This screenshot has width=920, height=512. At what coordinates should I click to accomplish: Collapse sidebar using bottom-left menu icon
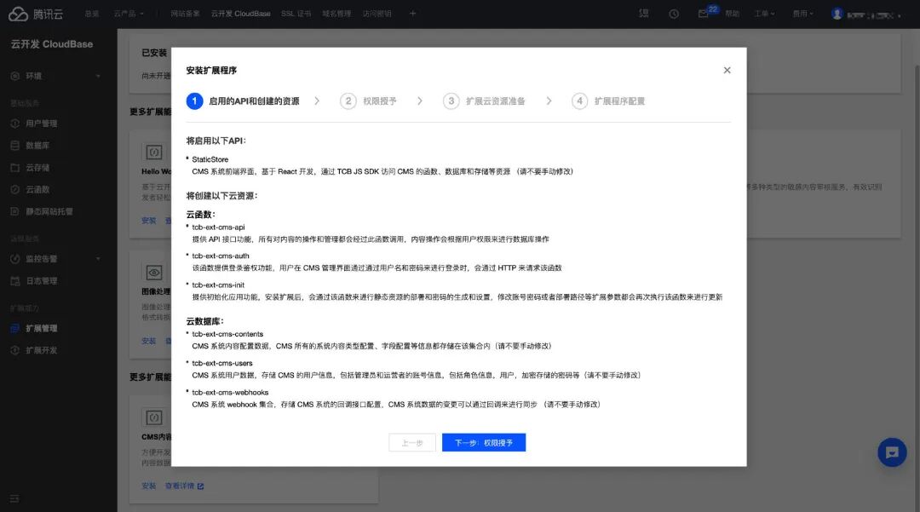pos(14,498)
